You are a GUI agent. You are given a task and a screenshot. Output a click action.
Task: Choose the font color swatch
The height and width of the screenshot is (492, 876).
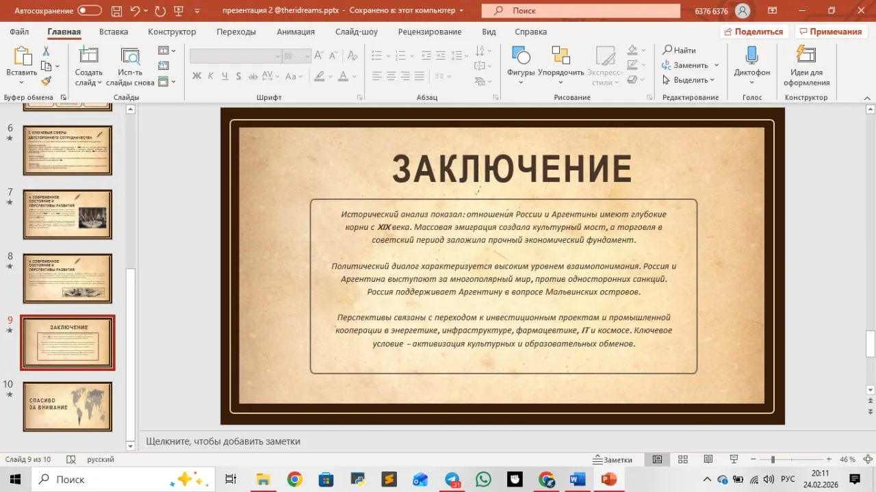coord(344,76)
